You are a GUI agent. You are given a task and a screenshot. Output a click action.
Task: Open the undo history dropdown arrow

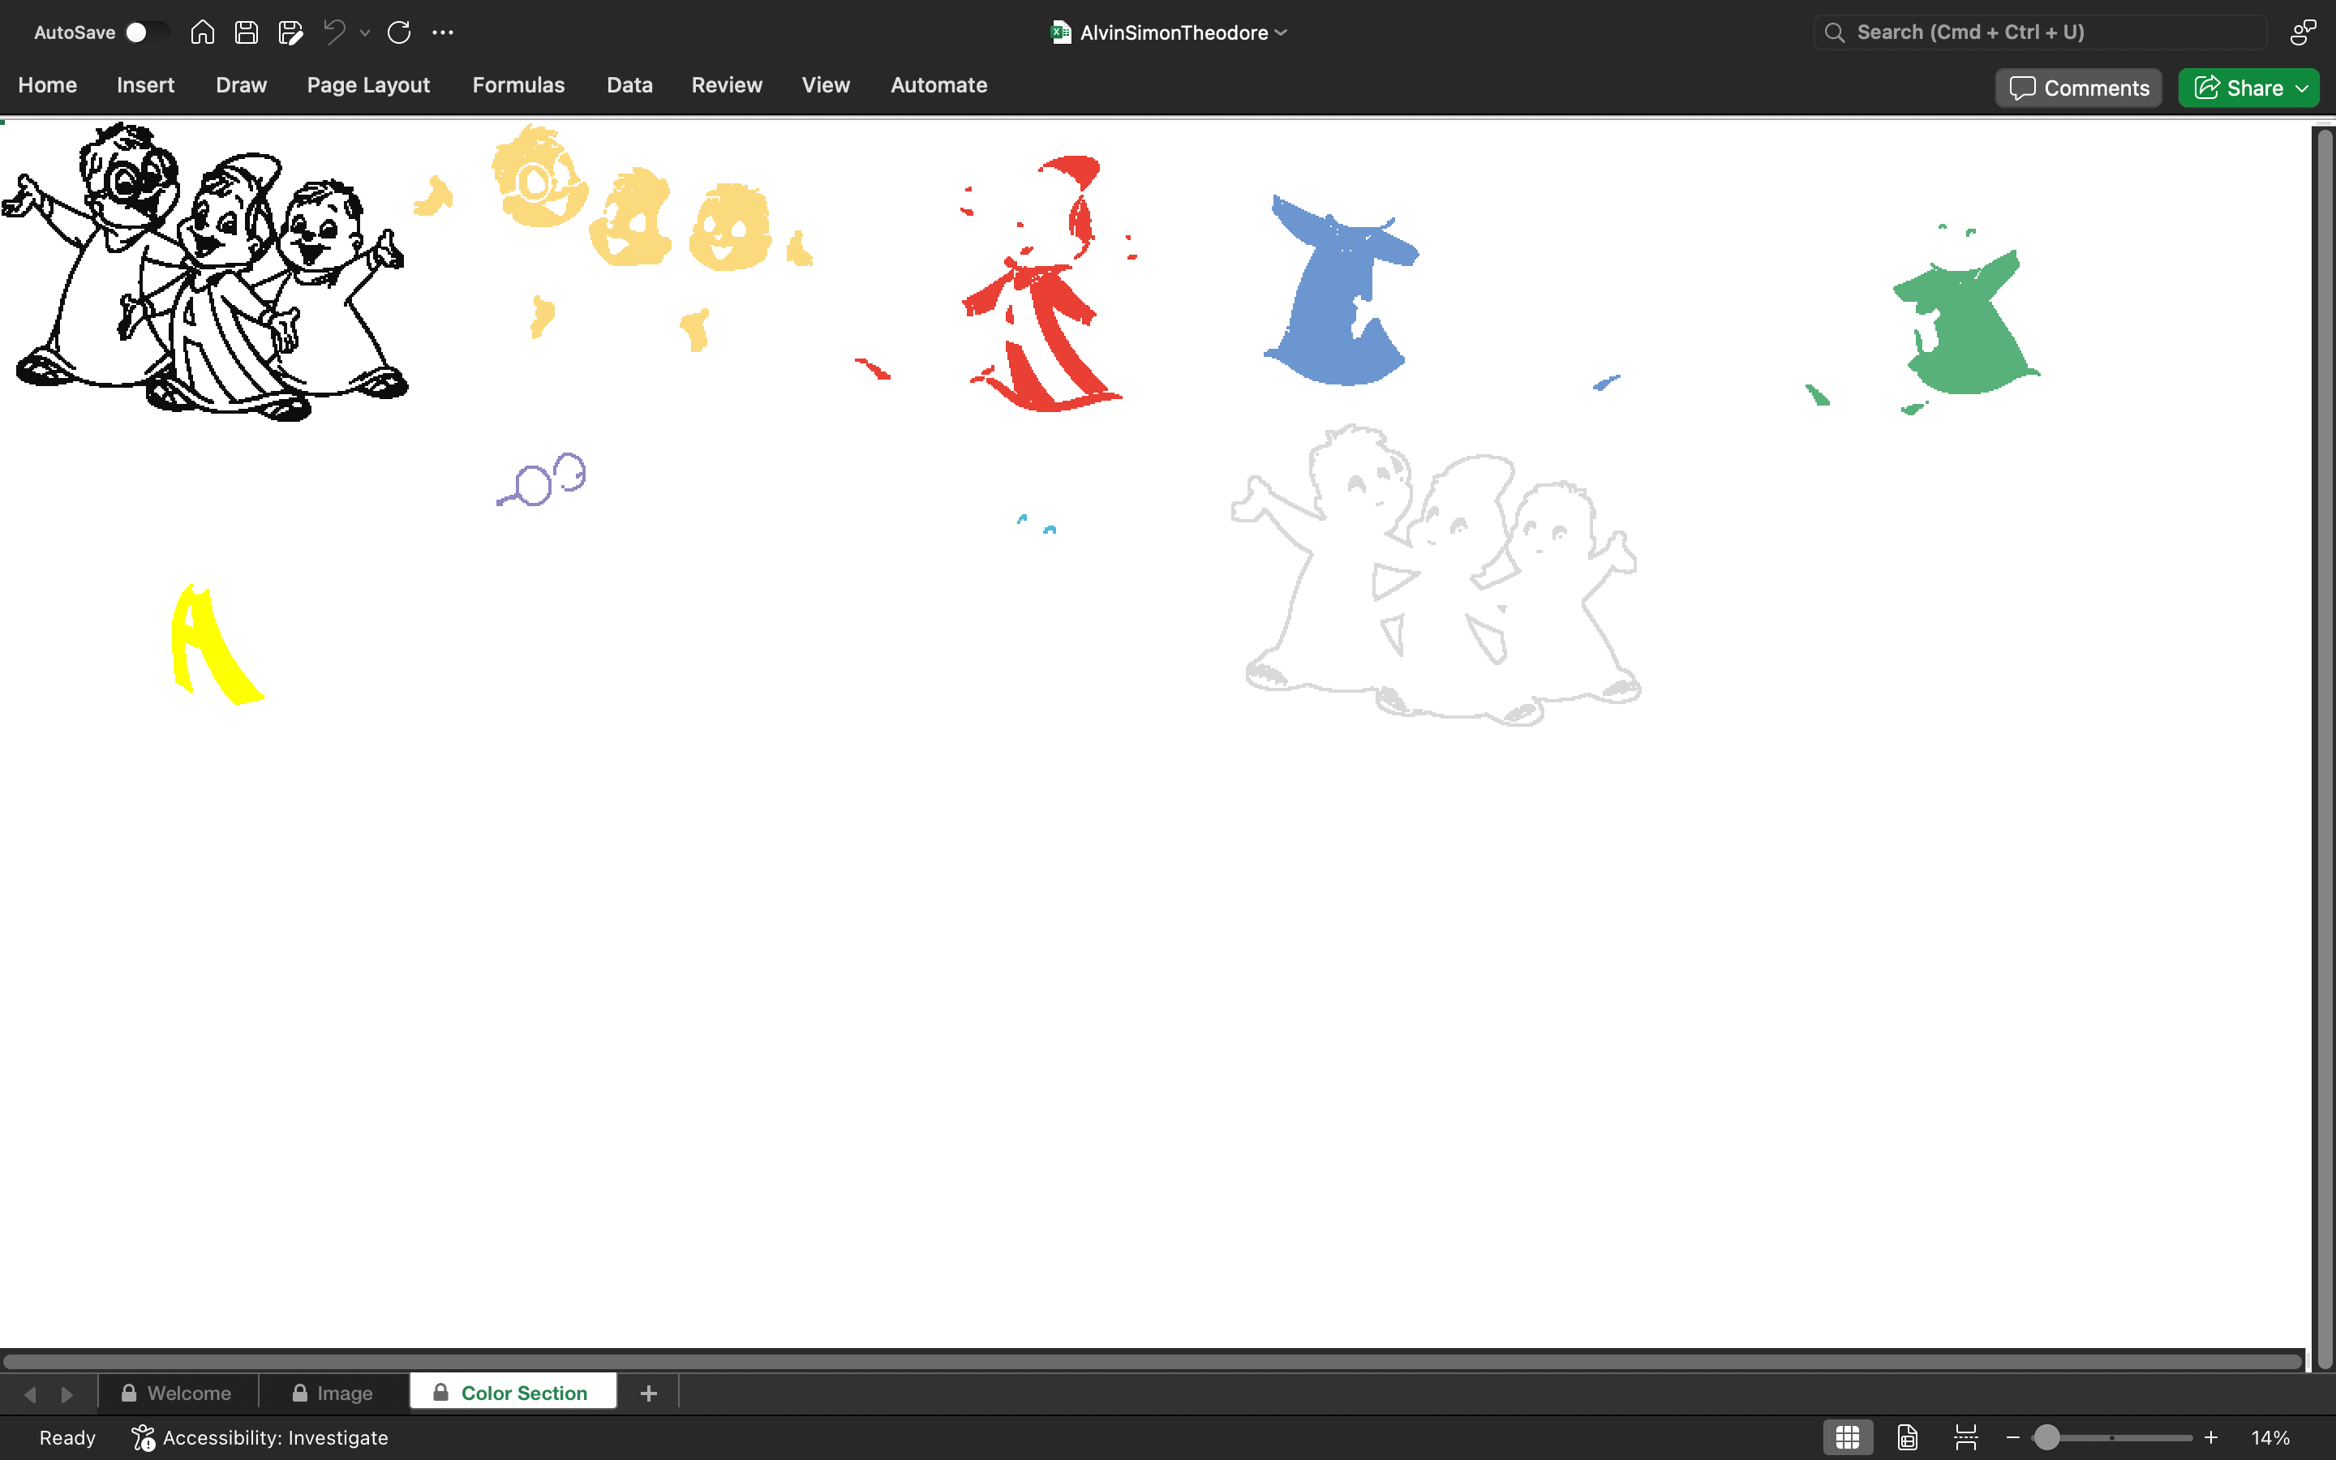[x=365, y=32]
